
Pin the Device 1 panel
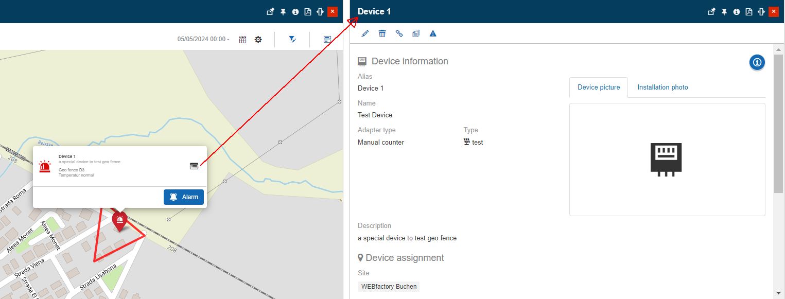(724, 11)
